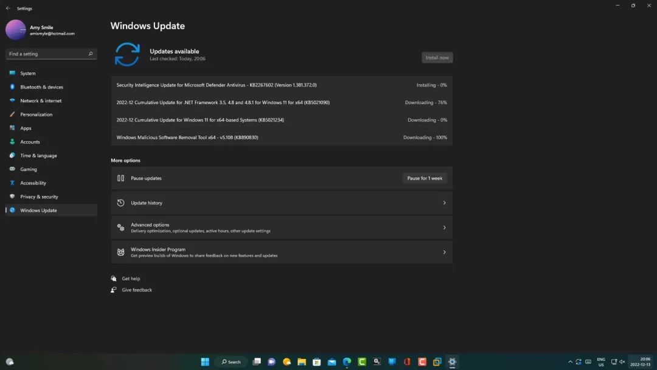The width and height of the screenshot is (657, 370).
Task: Click the Install now button
Action: click(437, 57)
